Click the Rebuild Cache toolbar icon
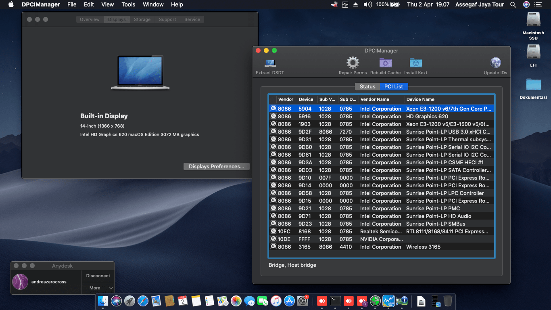551x310 pixels. click(x=386, y=63)
